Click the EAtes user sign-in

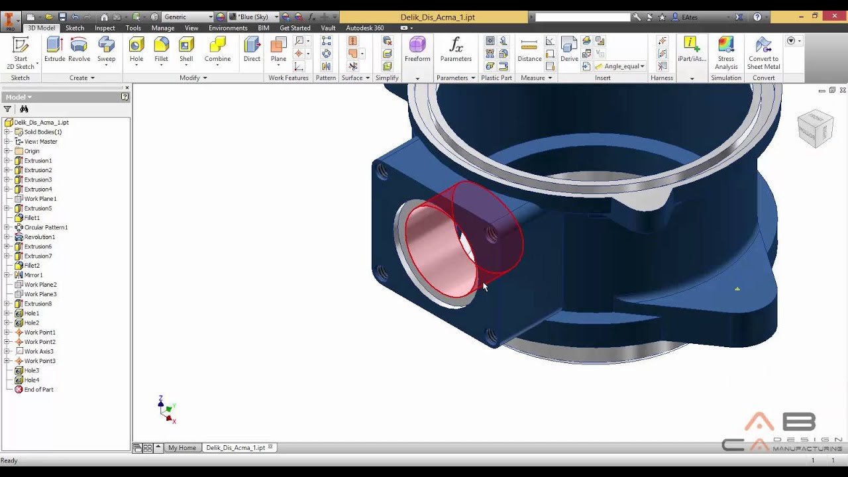coord(690,17)
